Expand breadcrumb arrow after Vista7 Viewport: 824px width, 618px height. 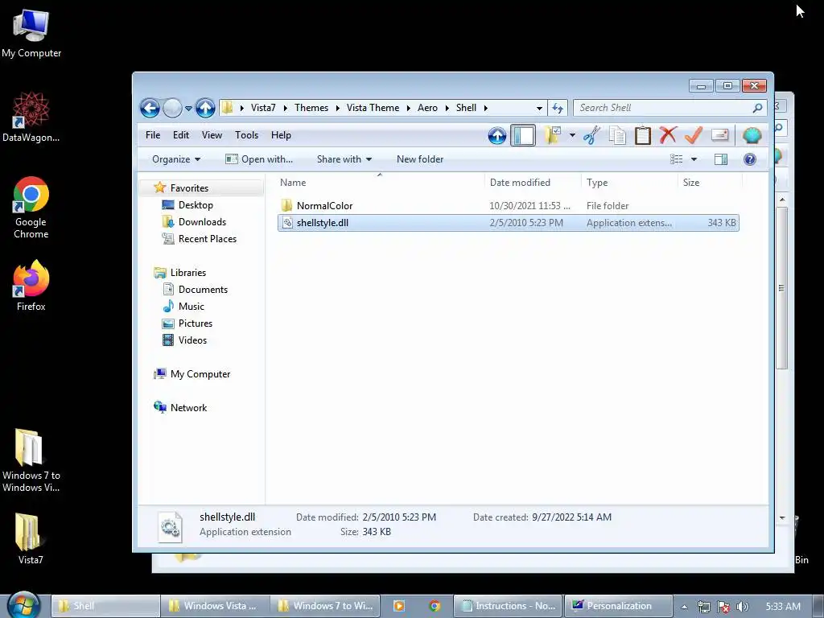point(285,109)
